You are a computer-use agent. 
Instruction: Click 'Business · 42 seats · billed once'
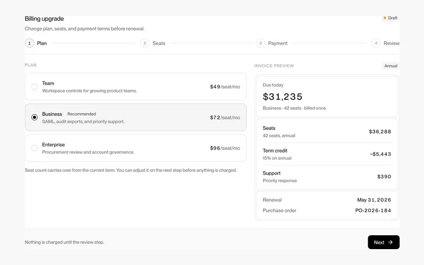[294, 108]
